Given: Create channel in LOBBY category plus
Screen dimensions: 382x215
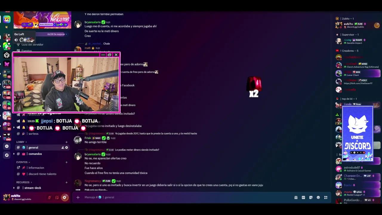Looking at the screenshot, I should point(67,142).
